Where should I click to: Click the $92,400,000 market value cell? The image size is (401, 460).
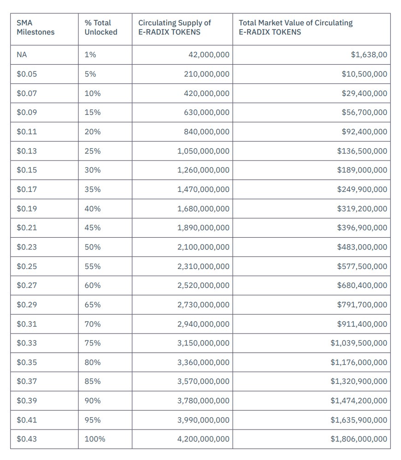[312, 131]
